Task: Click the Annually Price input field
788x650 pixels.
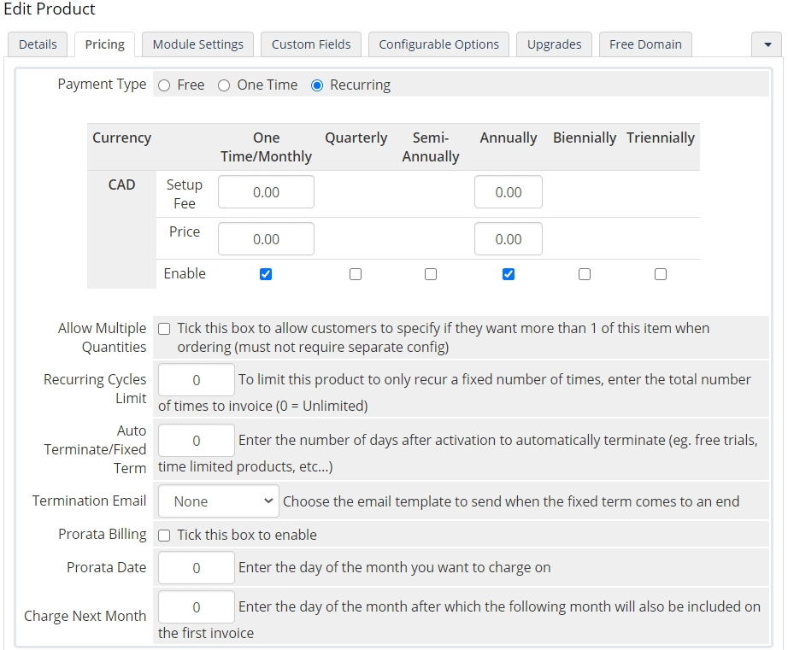Action: [x=509, y=239]
